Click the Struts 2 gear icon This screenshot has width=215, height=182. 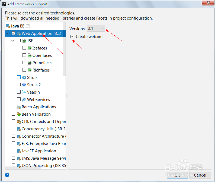pyautogui.click(x=24, y=85)
